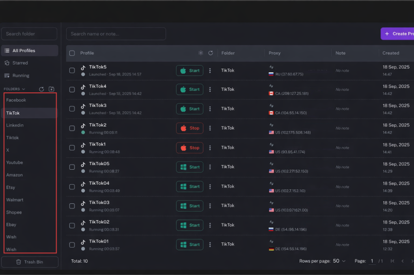Image resolution: width=414 pixels, height=275 pixels.
Task: Check the box for TikTok2 profile
Action: tap(72, 128)
